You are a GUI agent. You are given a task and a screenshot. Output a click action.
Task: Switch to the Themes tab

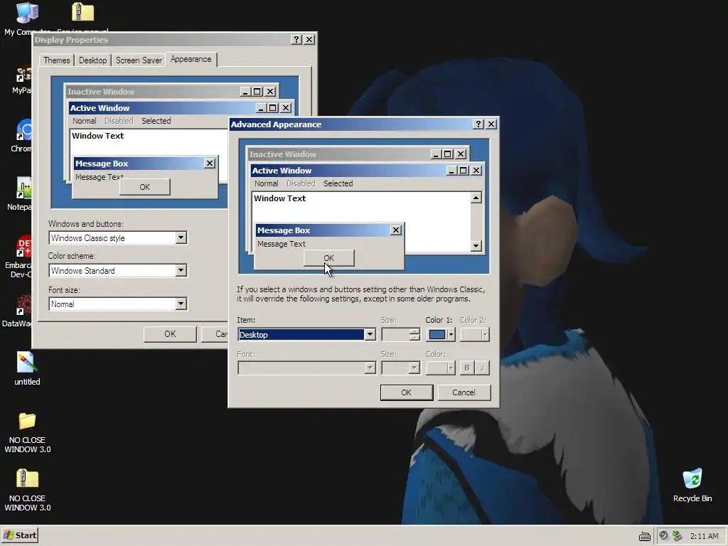[x=57, y=60]
